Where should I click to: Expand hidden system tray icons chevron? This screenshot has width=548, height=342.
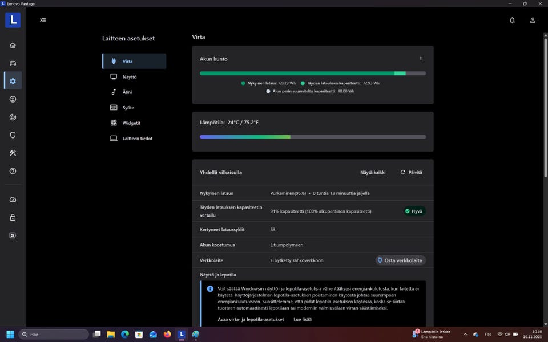(465, 335)
